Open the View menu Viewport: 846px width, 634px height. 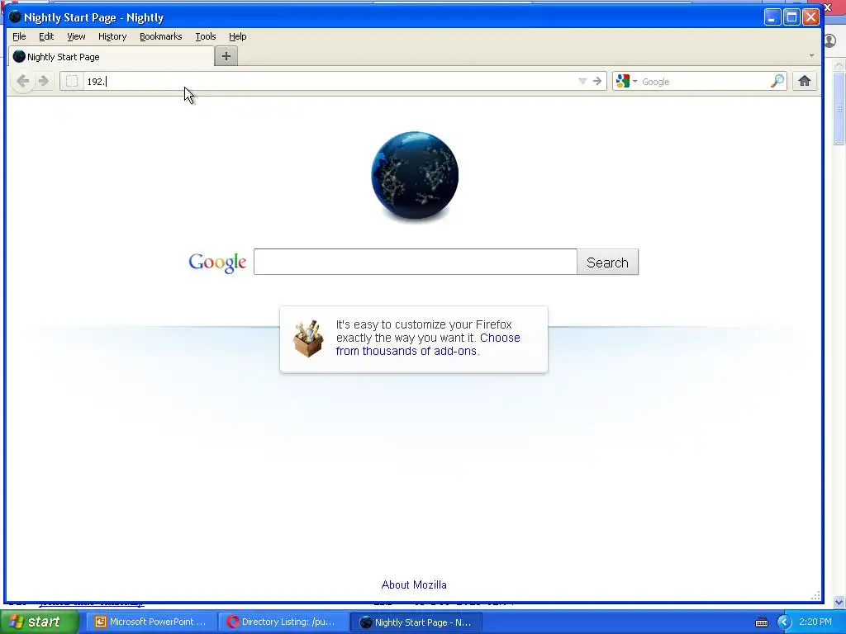pos(76,36)
